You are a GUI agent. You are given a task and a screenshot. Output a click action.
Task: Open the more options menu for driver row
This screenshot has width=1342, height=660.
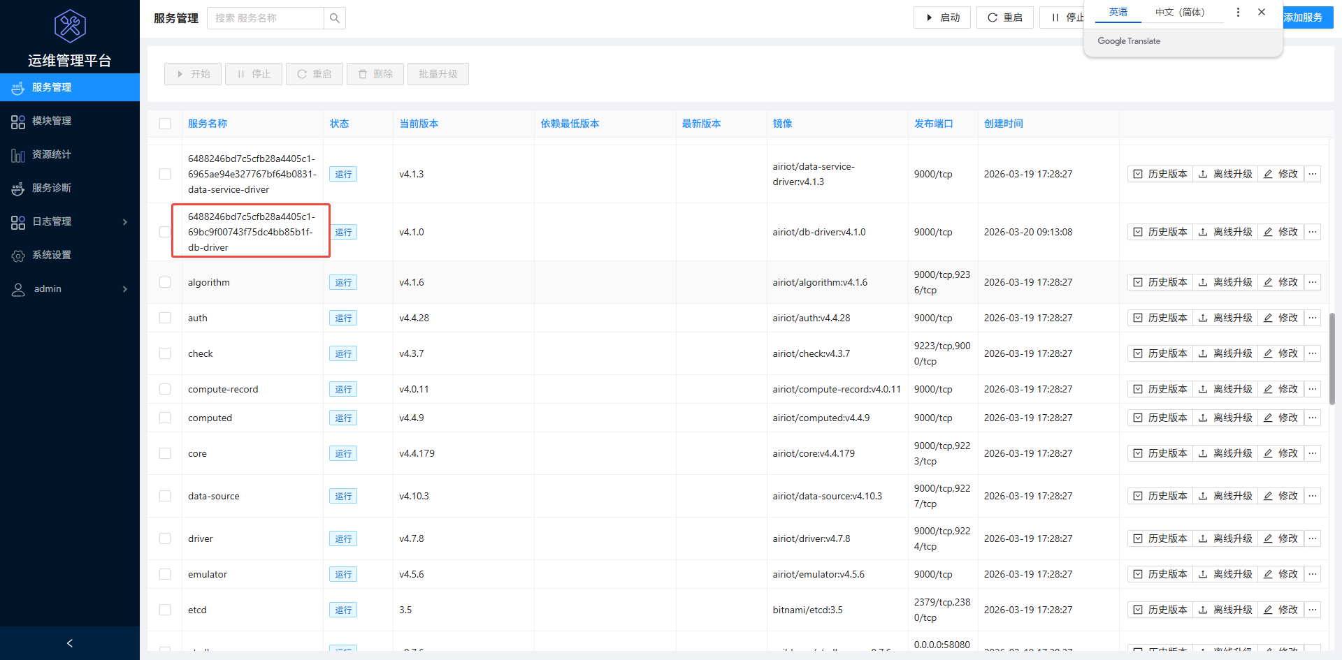(1312, 538)
